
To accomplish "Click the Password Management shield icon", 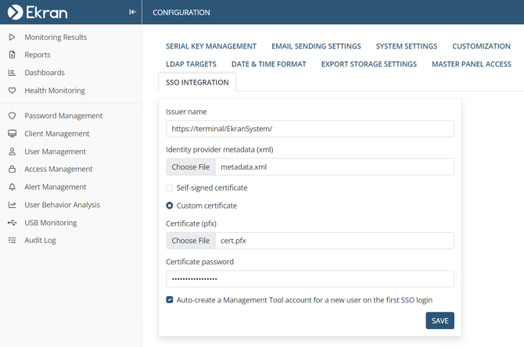I will pos(12,116).
